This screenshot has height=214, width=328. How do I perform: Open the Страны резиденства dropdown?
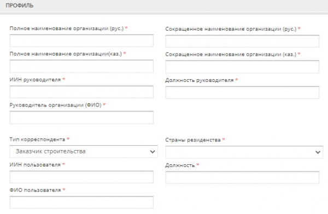tap(244, 152)
